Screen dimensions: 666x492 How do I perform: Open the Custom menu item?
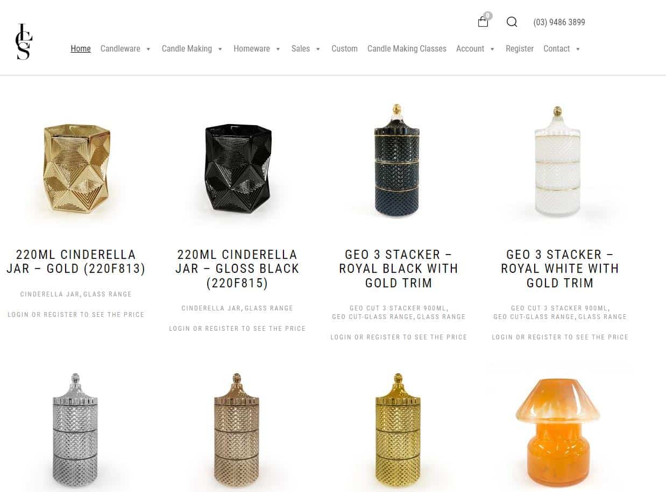[344, 48]
